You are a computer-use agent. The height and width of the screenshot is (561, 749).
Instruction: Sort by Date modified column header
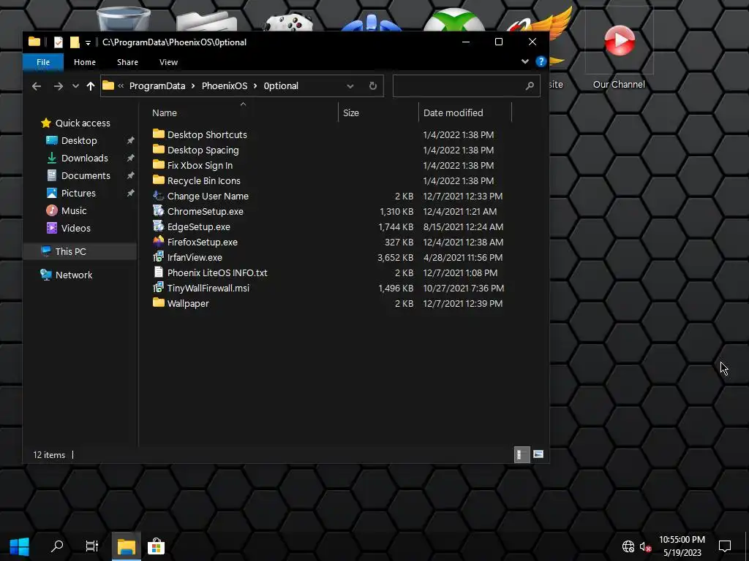pyautogui.click(x=453, y=113)
